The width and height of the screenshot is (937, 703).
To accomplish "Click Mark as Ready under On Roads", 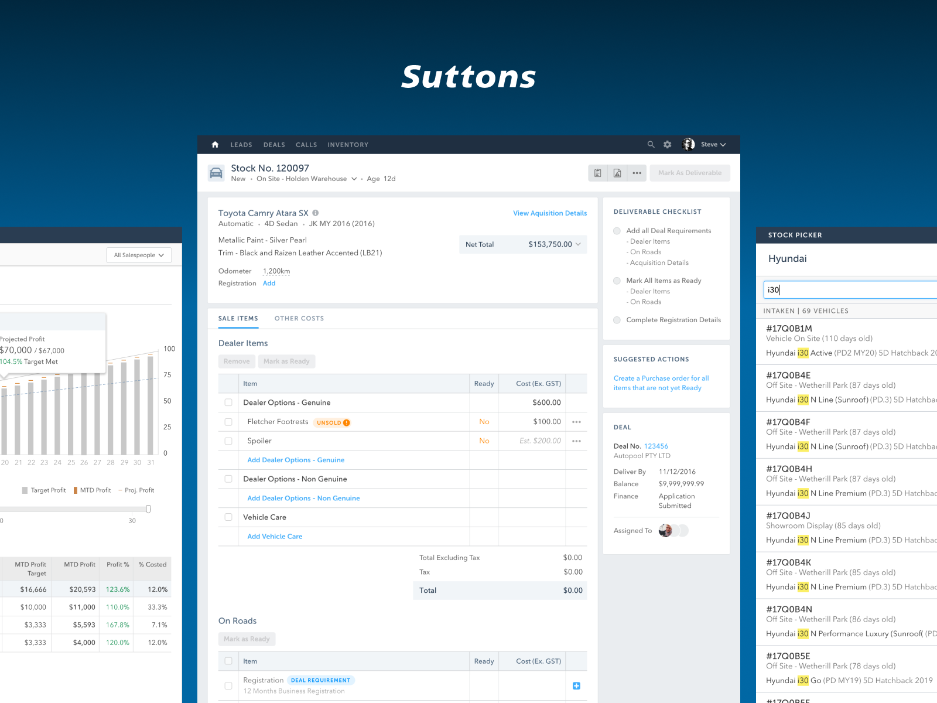I will pos(247,639).
